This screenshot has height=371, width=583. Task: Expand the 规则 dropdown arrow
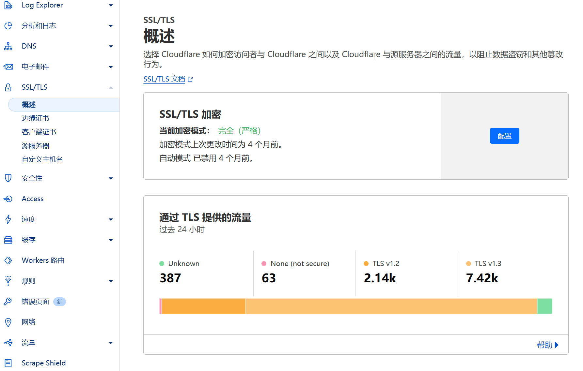coord(111,281)
